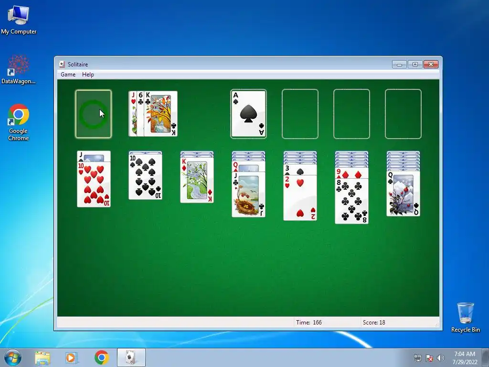This screenshot has height=367, width=489.
Task: Close the Solitaire window
Action: pos(431,65)
